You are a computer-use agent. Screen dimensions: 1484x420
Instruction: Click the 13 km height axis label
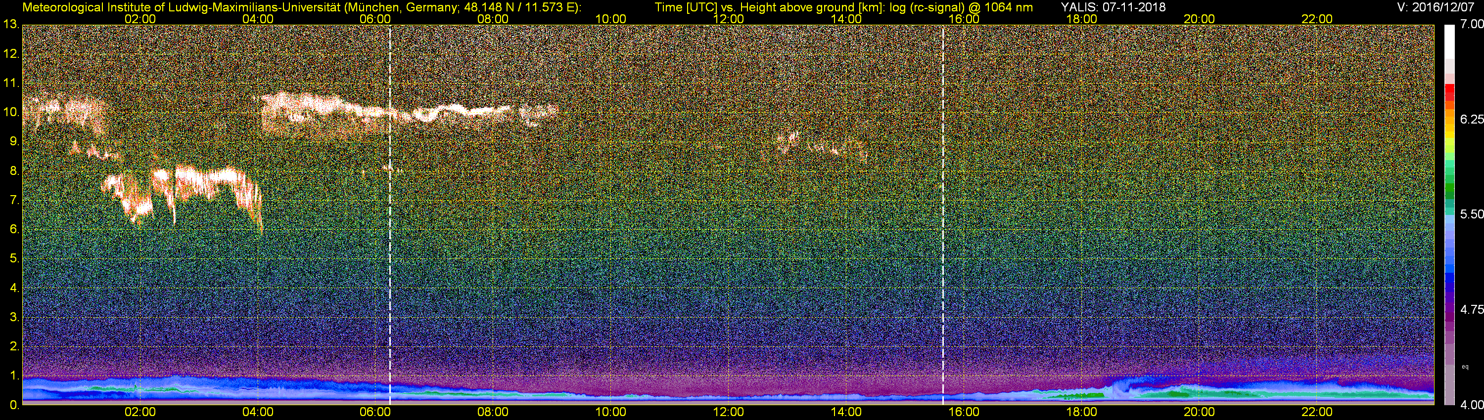pyautogui.click(x=11, y=25)
